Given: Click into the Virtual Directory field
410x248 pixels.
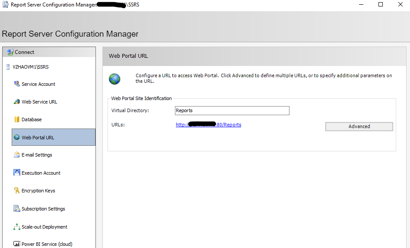Looking at the screenshot, I should (x=232, y=110).
